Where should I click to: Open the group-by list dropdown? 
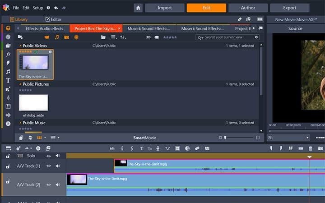click(114, 37)
